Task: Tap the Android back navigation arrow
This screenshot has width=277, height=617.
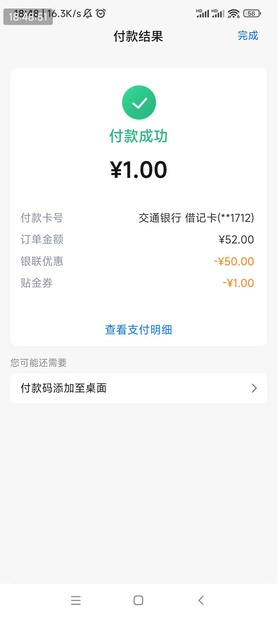Action: tap(201, 600)
